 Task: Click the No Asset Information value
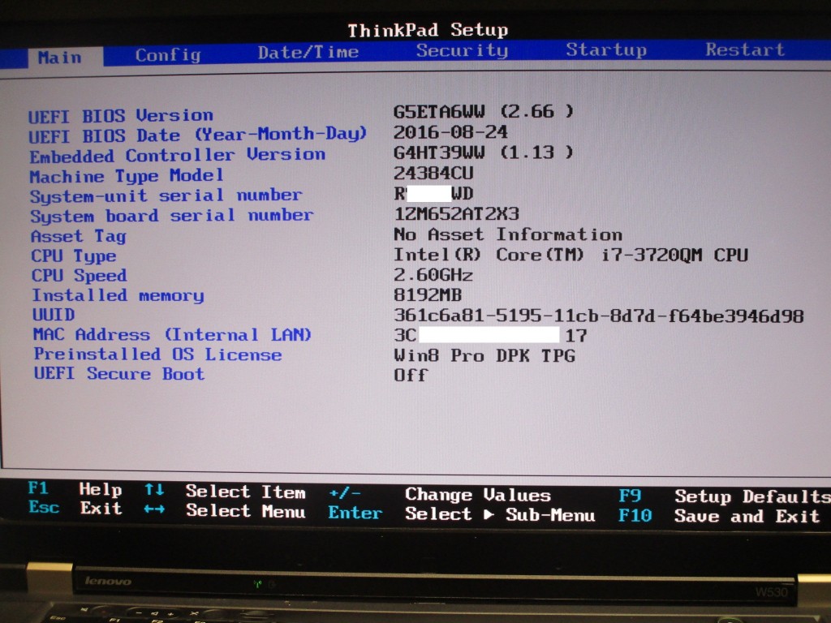508,234
